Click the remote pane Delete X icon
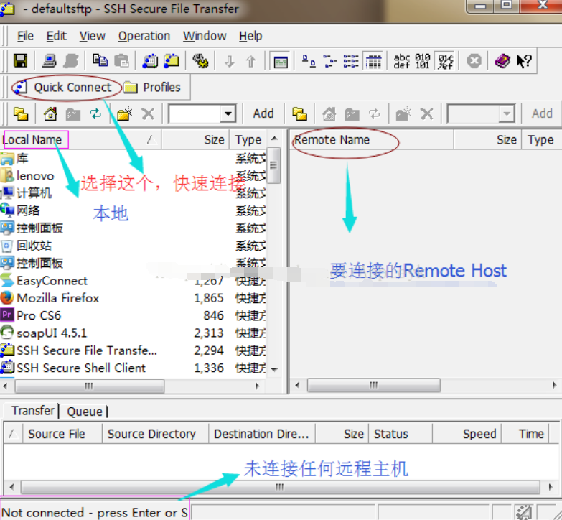 coord(426,114)
